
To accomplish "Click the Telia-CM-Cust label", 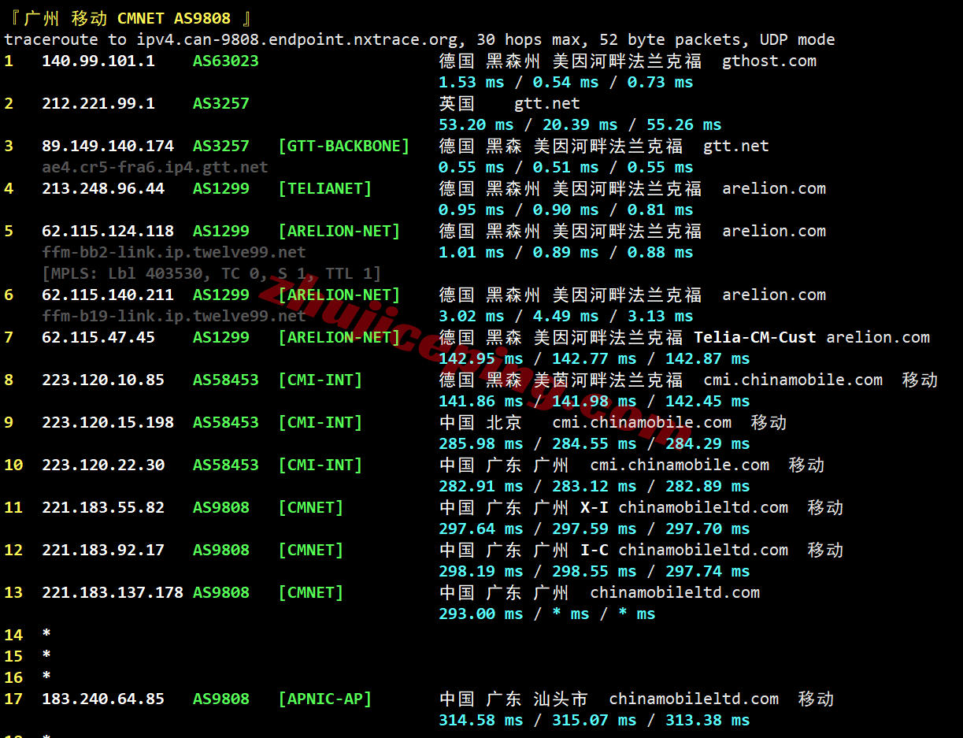I will click(755, 337).
